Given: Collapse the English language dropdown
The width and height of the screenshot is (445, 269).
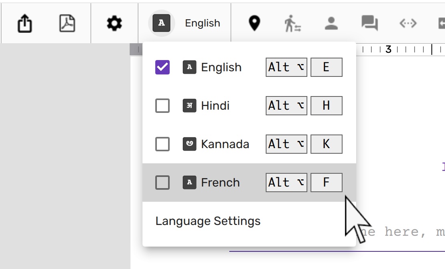Looking at the screenshot, I should [x=202, y=23].
